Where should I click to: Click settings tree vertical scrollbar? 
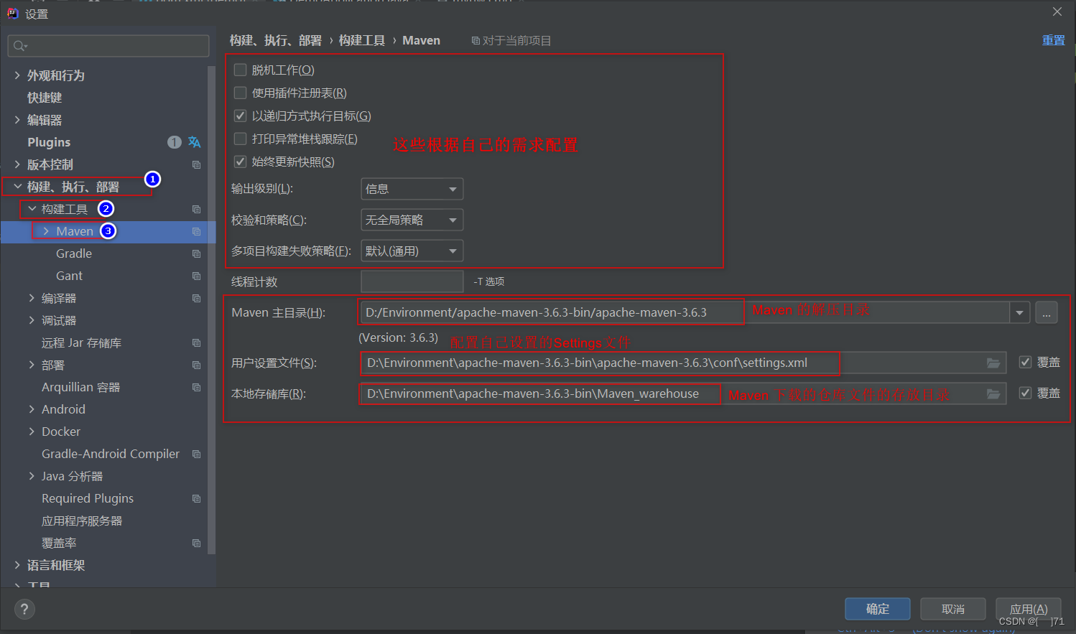[x=211, y=309]
